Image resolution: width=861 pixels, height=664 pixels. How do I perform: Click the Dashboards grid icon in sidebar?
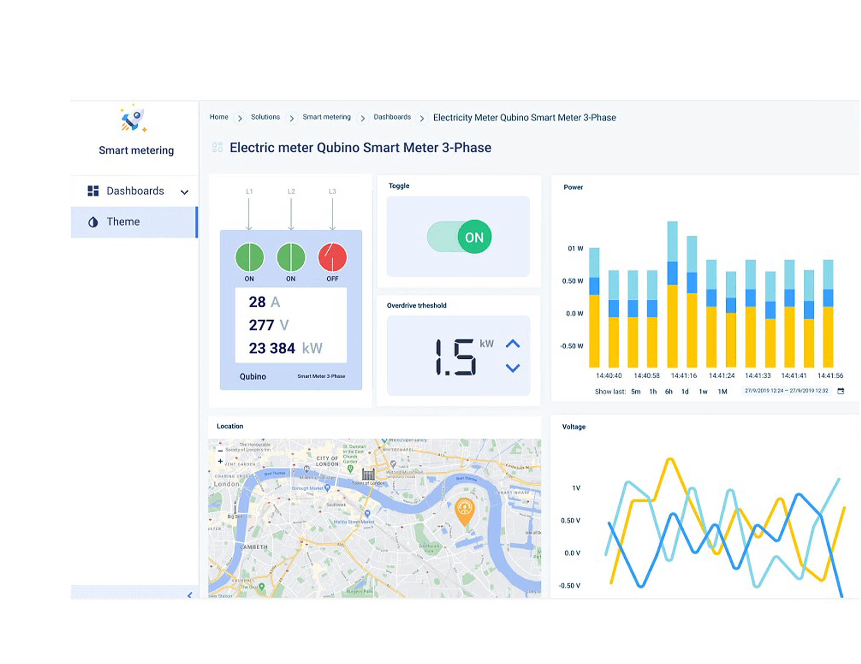93,191
